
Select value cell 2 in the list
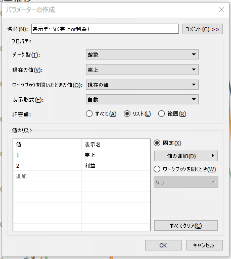48,166
